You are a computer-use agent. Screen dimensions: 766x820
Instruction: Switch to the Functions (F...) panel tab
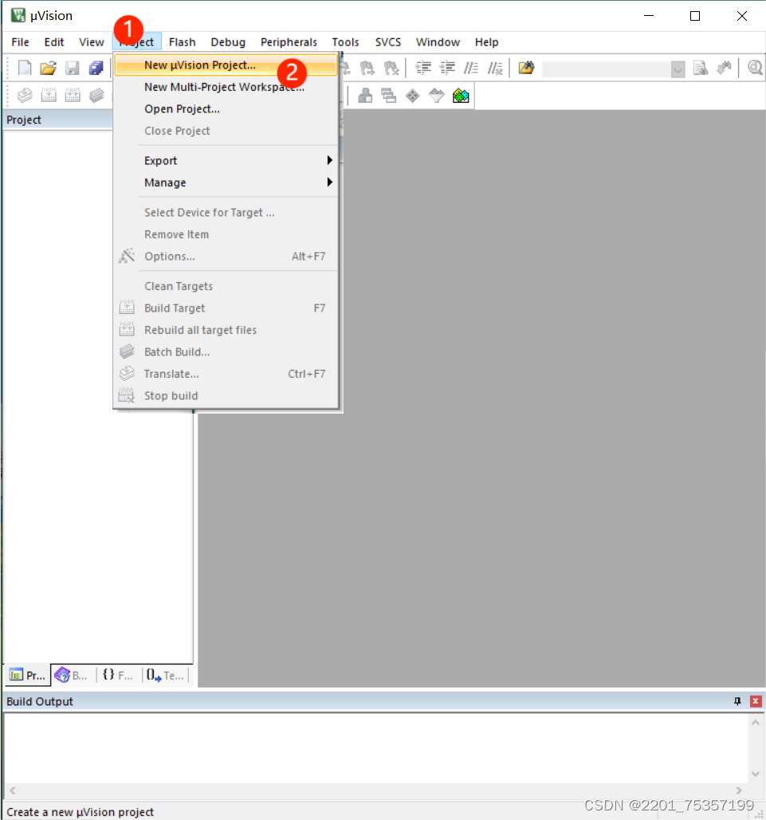coord(118,675)
